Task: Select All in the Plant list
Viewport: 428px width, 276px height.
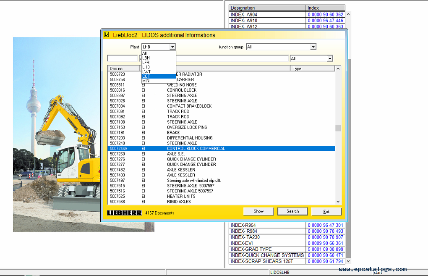Action: (x=158, y=53)
